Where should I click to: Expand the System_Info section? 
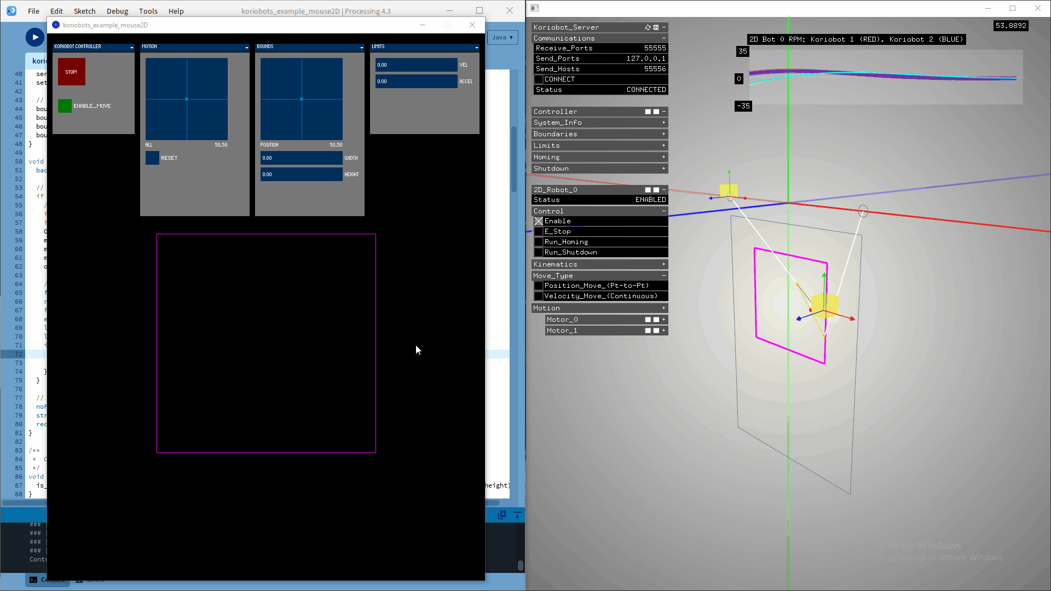[664, 123]
